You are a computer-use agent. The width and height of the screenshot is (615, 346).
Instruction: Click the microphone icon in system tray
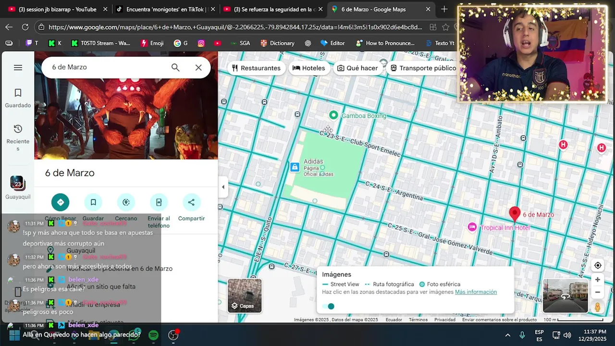coord(522,335)
